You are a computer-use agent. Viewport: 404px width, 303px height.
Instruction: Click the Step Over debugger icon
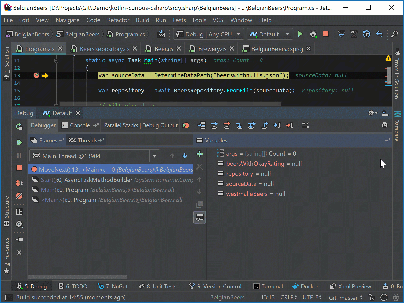tap(214, 125)
